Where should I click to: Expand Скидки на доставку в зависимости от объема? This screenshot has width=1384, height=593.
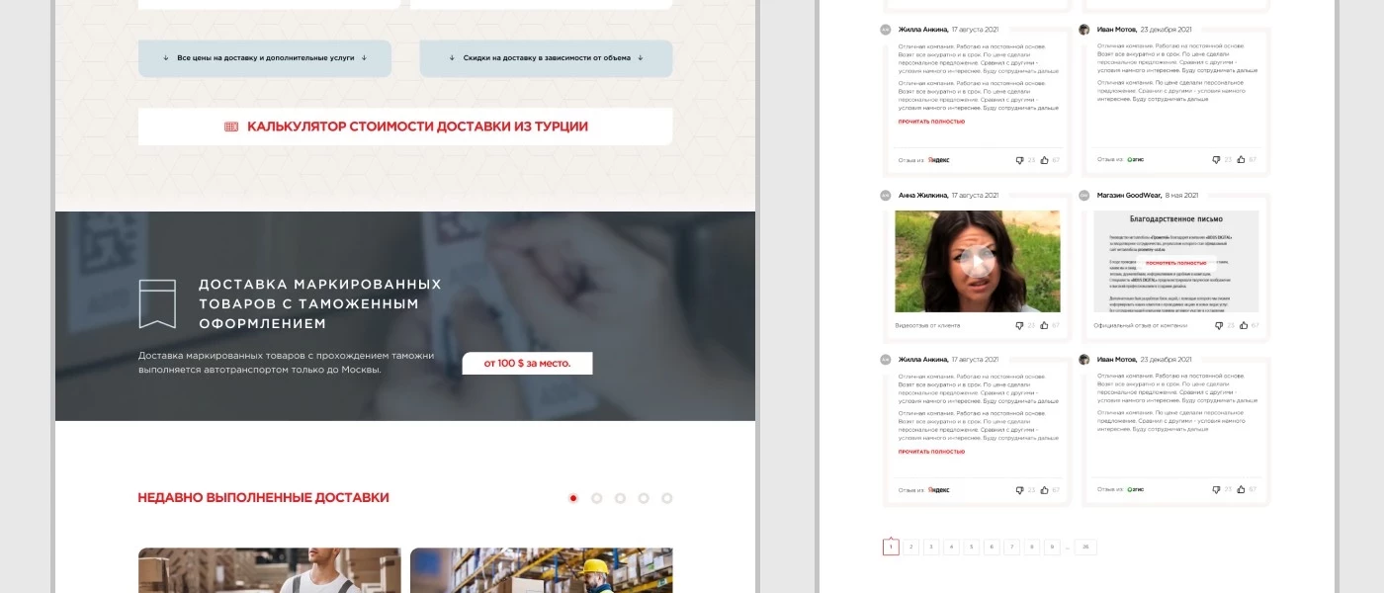pos(546,58)
